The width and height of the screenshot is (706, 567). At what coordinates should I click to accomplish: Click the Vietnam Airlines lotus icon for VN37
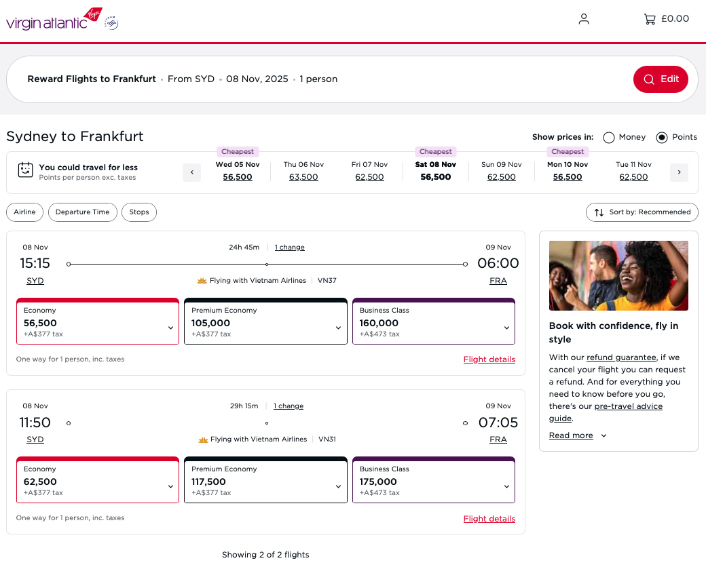click(202, 280)
